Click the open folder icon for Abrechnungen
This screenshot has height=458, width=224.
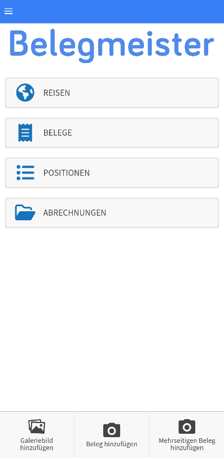(25, 212)
